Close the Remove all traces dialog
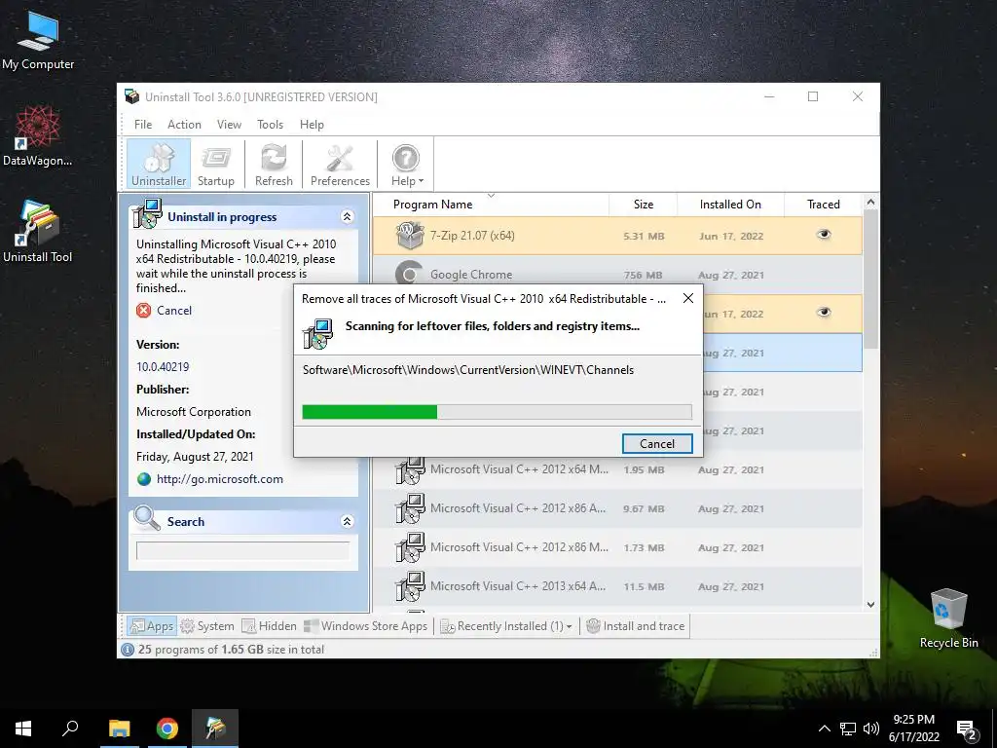The width and height of the screenshot is (997, 748). (688, 298)
